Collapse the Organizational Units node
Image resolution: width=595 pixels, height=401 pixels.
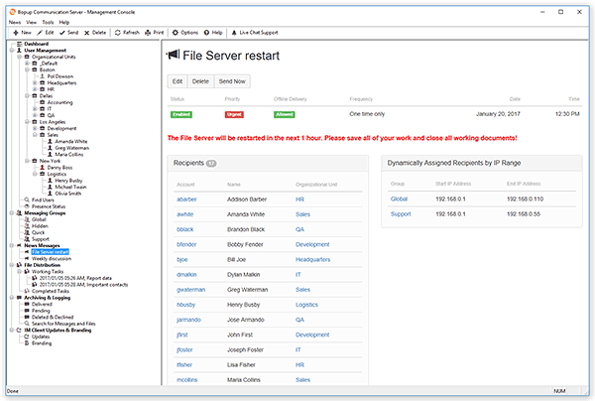(20, 57)
